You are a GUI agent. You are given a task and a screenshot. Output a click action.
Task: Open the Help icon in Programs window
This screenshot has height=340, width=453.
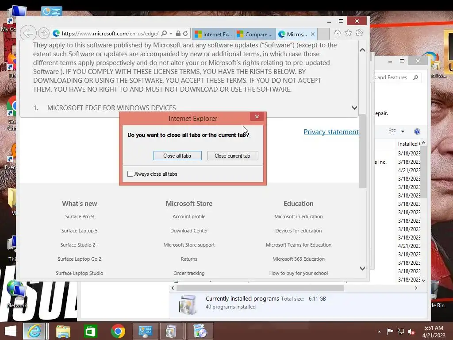[x=417, y=131]
